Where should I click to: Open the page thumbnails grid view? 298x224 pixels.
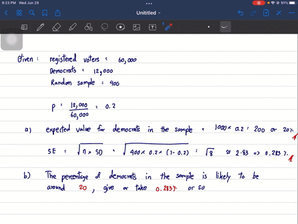click(19, 13)
